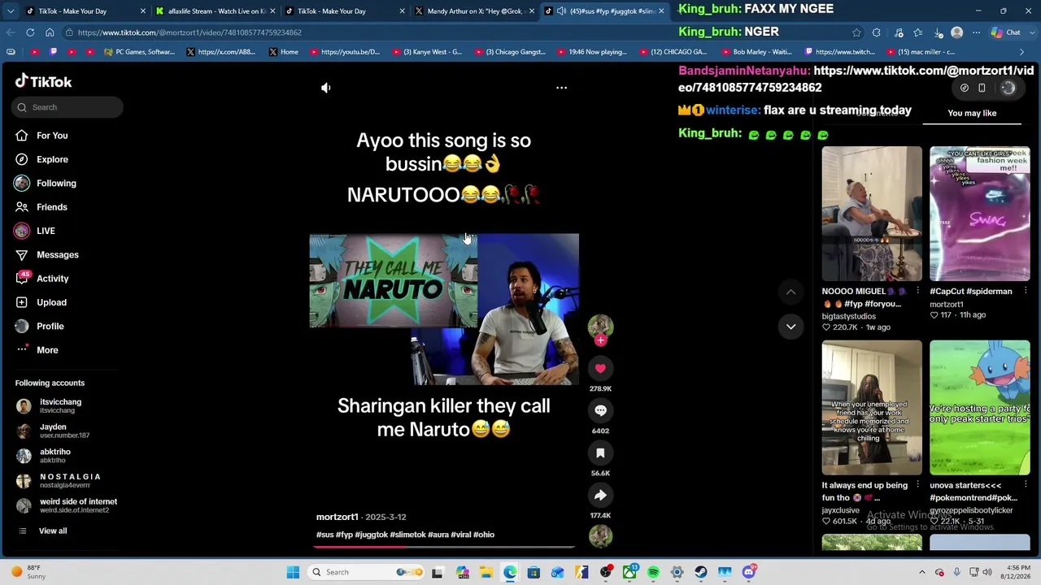Open the video's three-dot options menu
Viewport: 1041px width, 585px height.
click(561, 88)
